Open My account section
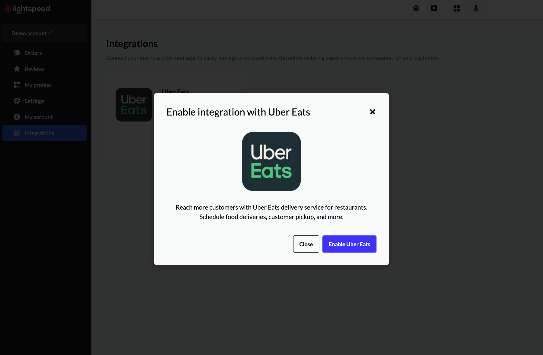Image resolution: width=543 pixels, height=355 pixels. pyautogui.click(x=38, y=117)
